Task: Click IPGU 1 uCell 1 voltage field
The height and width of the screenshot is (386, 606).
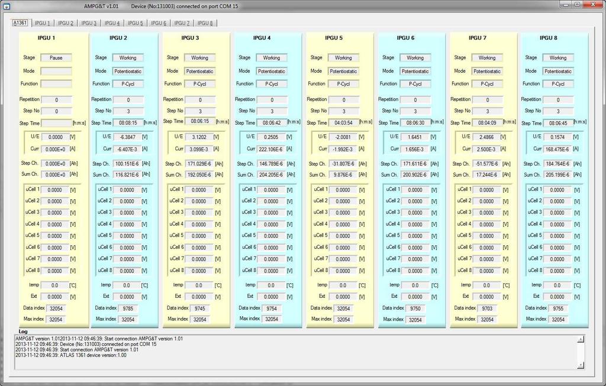Action: click(x=54, y=190)
